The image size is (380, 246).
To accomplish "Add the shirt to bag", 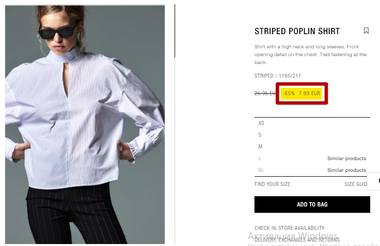I will tap(312, 205).
